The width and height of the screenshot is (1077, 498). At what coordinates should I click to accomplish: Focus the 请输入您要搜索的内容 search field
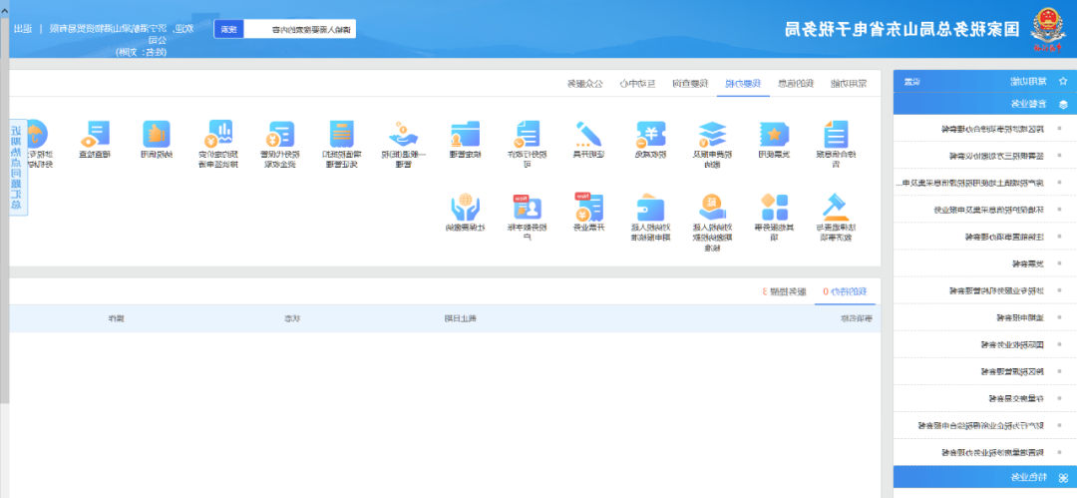(x=299, y=29)
